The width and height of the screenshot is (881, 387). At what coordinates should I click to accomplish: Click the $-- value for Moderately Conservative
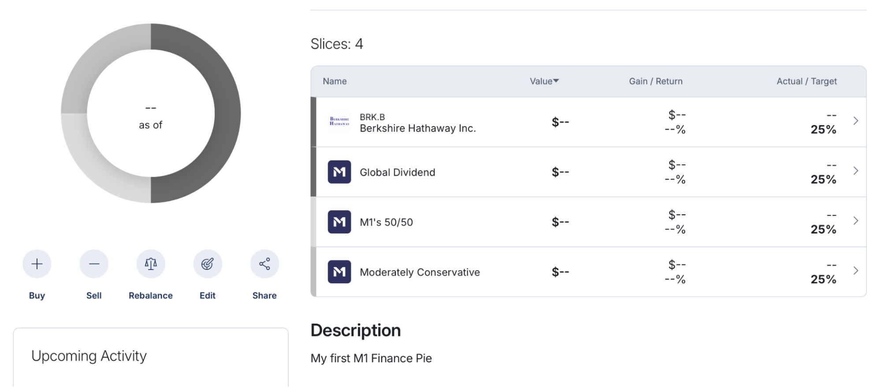[x=560, y=272]
